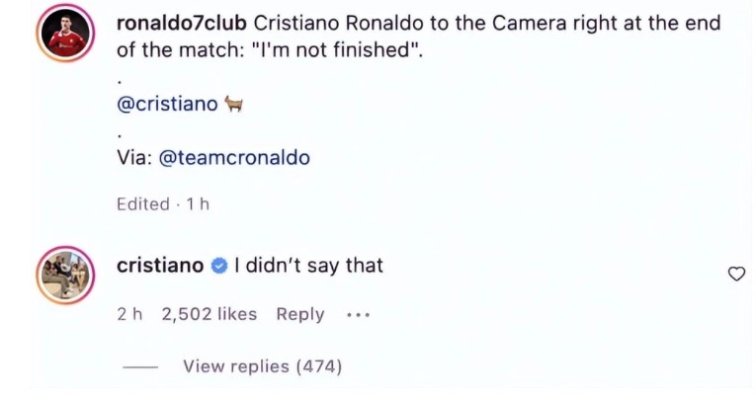
Task: Visit the ronaldo7club username link
Action: click(181, 23)
